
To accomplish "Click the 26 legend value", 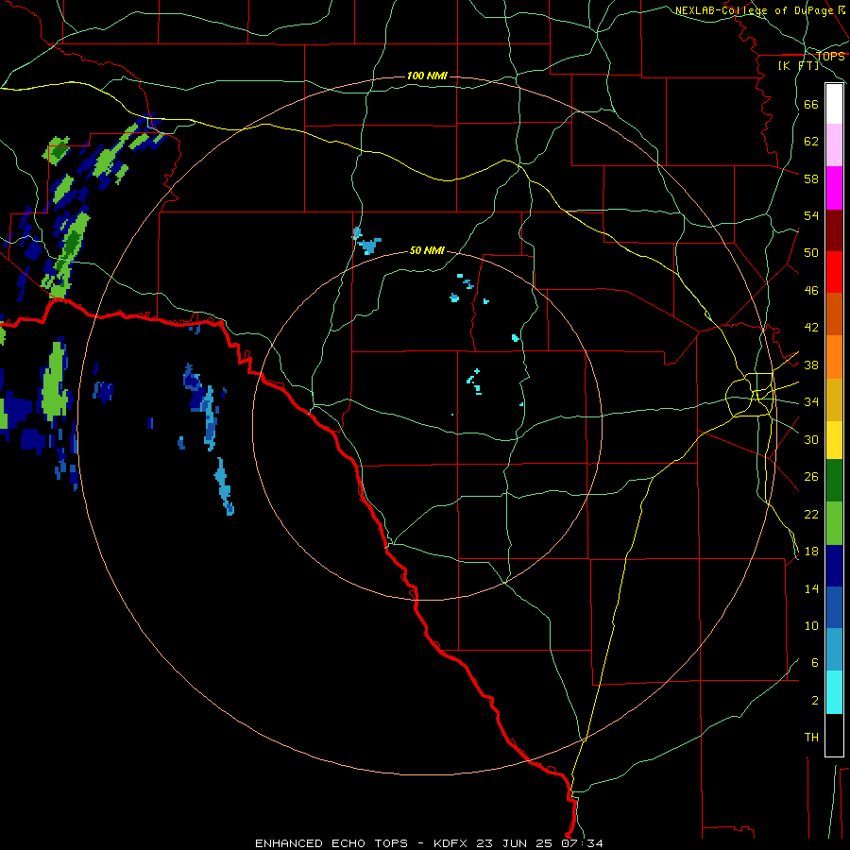I will click(x=811, y=477).
